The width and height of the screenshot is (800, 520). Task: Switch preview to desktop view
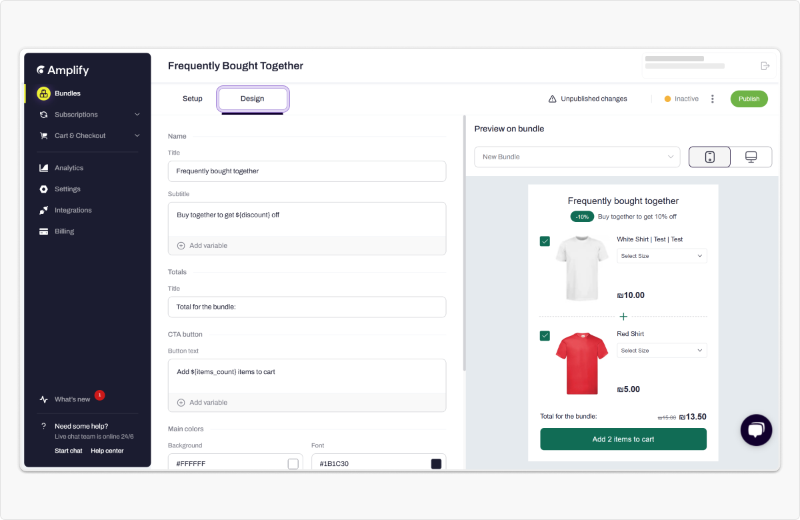(x=751, y=157)
